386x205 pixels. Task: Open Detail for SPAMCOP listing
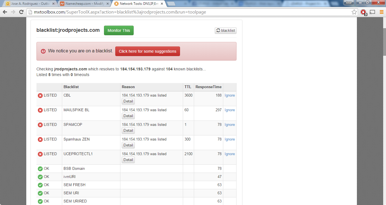(128, 131)
